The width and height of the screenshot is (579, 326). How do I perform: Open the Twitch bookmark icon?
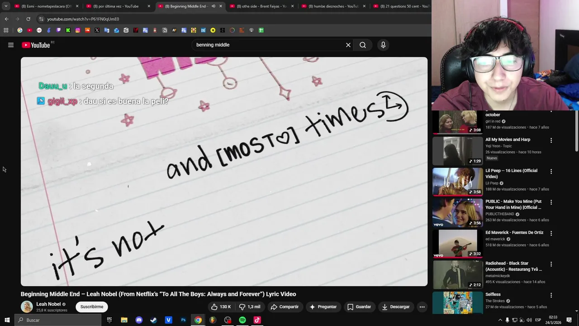[x=58, y=30]
